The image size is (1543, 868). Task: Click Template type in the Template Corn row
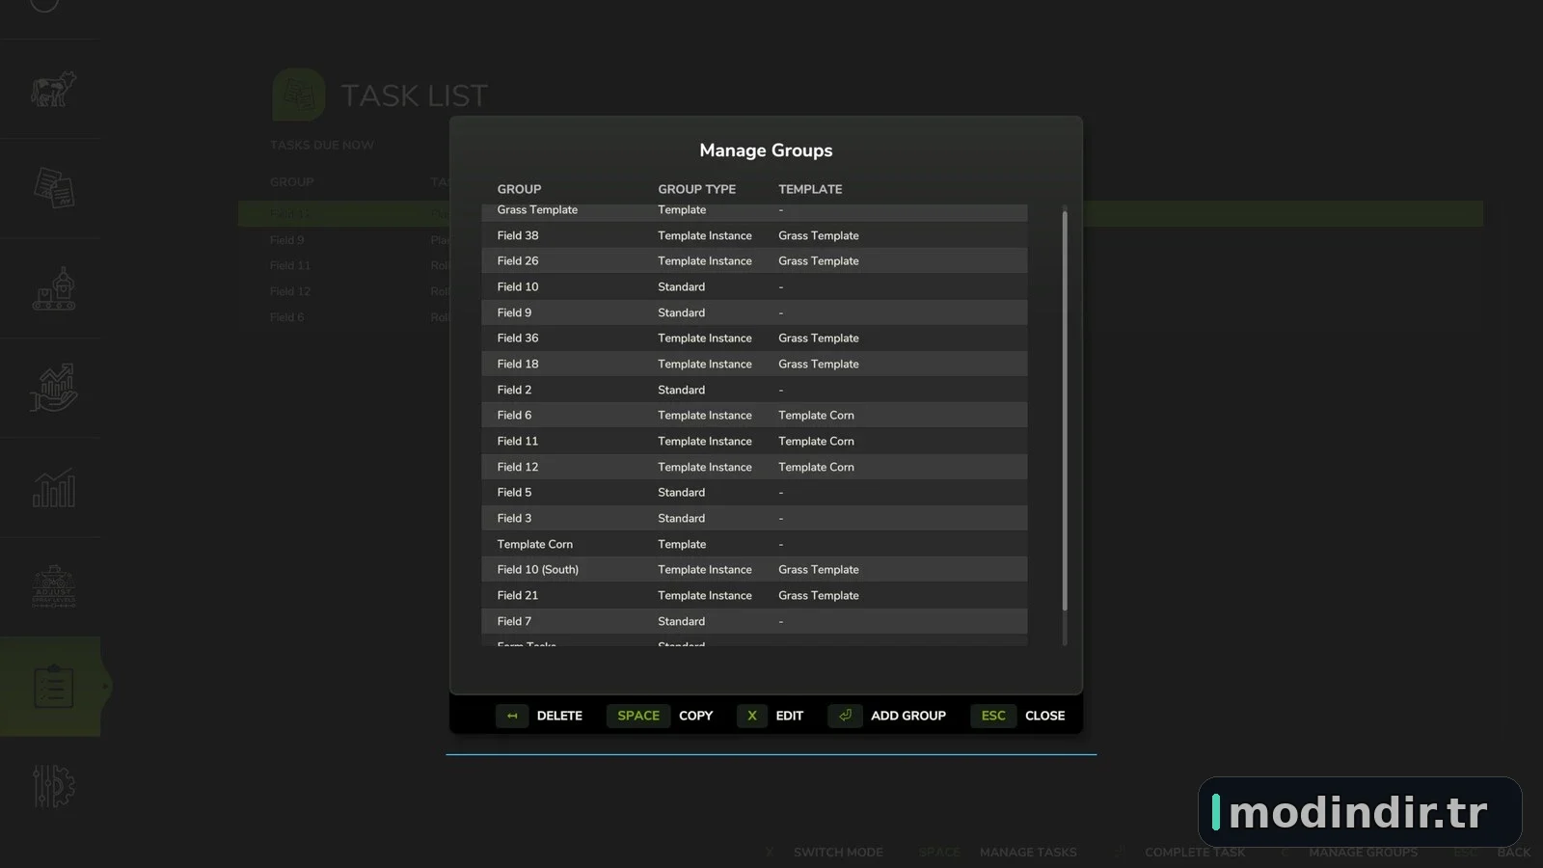point(682,544)
